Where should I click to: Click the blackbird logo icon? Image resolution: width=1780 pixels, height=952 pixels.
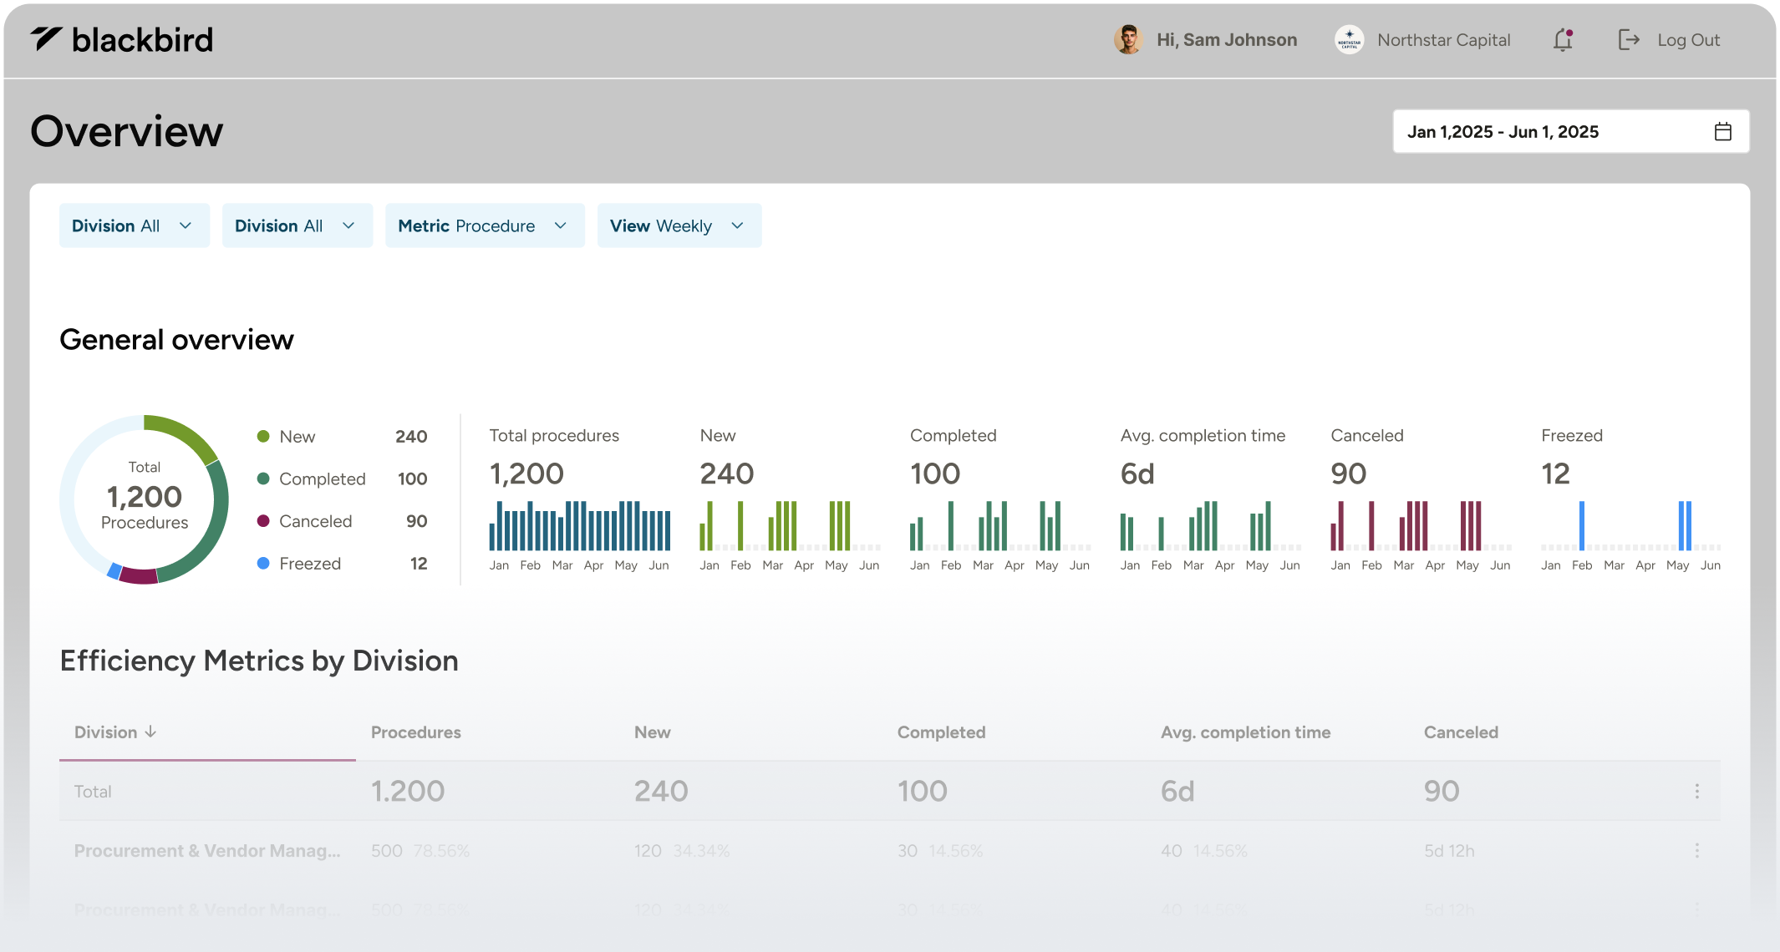(47, 38)
